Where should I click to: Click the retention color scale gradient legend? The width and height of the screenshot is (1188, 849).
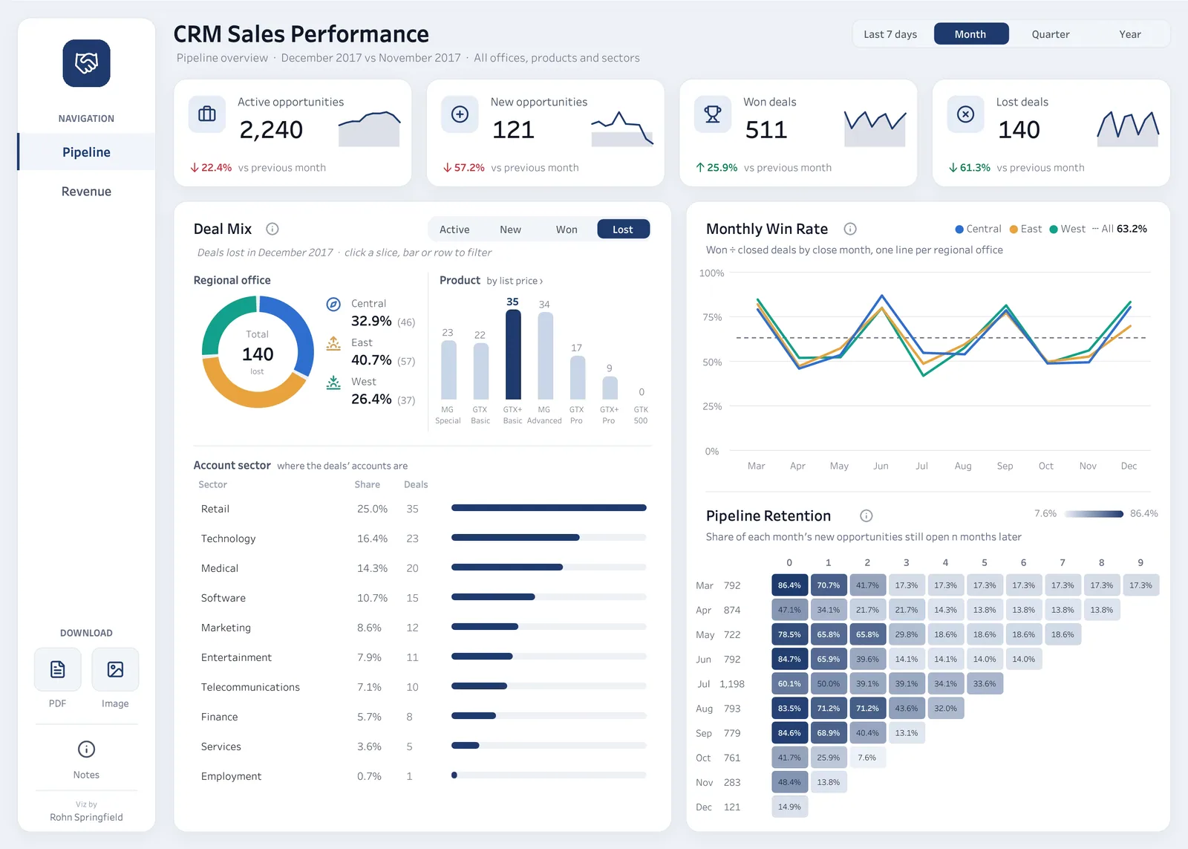(1095, 514)
